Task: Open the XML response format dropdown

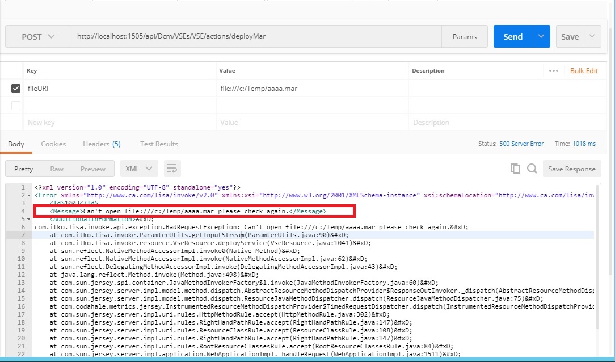Action: [138, 169]
